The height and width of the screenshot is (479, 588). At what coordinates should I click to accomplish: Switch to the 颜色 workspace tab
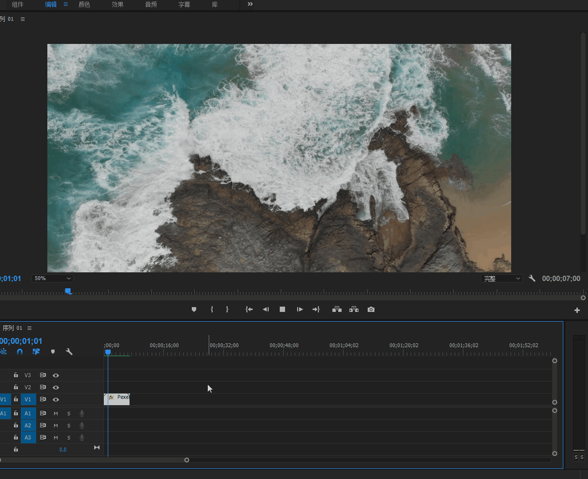tap(84, 4)
